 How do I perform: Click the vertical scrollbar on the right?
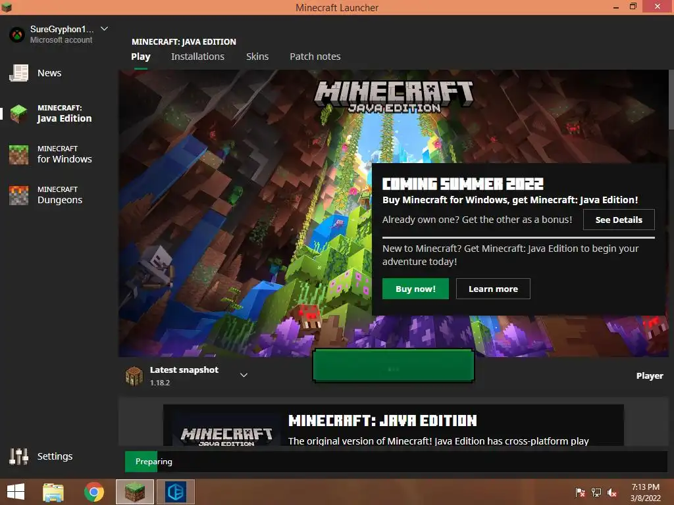point(671,99)
